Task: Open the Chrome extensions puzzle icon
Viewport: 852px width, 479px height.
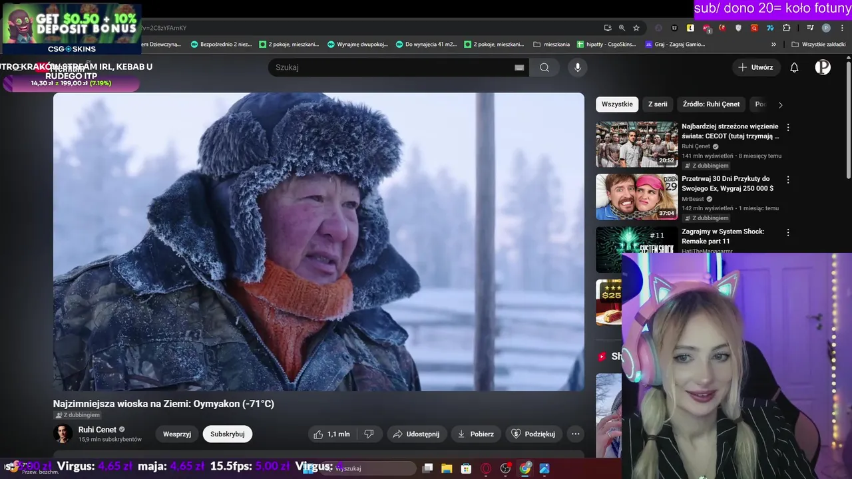Action: tap(786, 28)
